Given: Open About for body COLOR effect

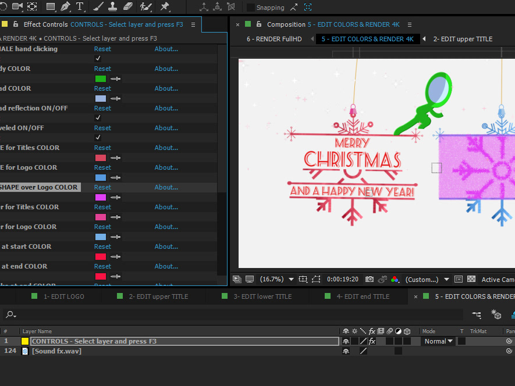Looking at the screenshot, I should pyautogui.click(x=166, y=69).
